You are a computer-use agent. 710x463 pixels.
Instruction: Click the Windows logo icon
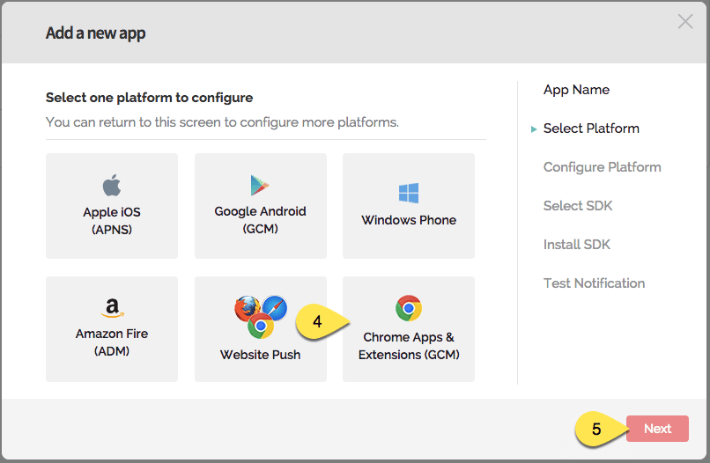coord(409,194)
